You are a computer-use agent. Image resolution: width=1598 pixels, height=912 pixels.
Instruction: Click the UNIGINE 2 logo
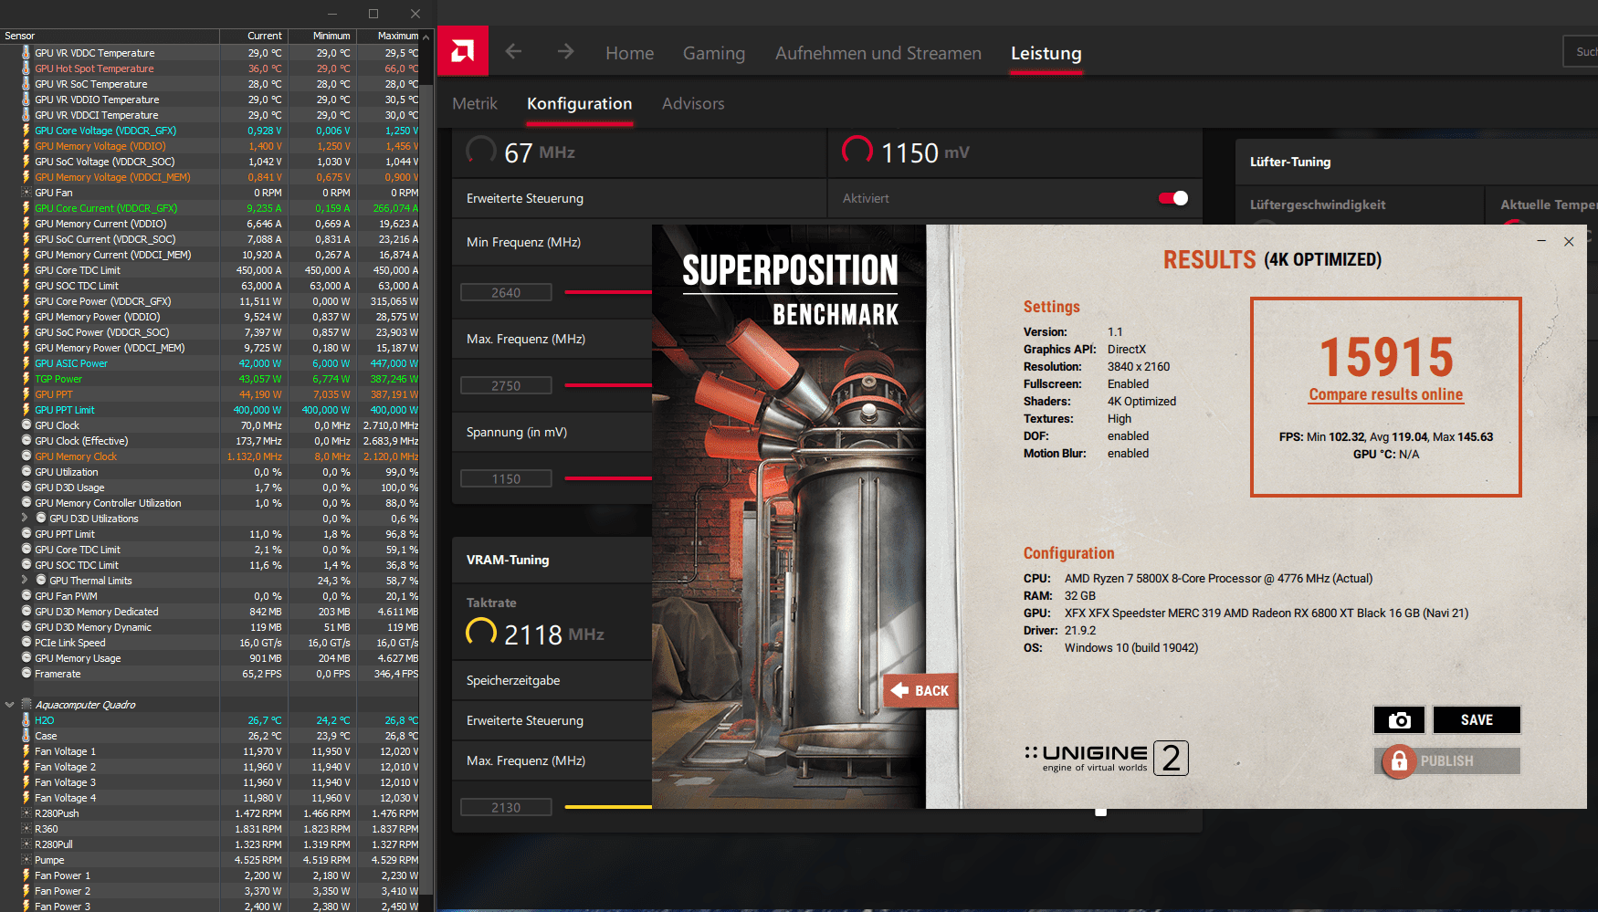pos(1107,758)
